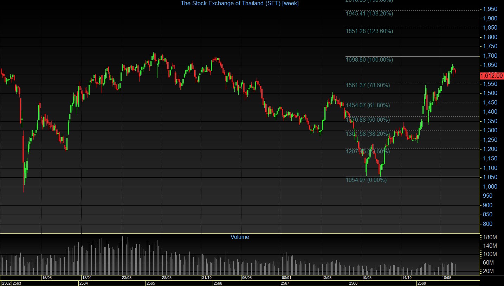The width and height of the screenshot is (504, 286).
Task: Select the year 2569 label
Action: 421,283
